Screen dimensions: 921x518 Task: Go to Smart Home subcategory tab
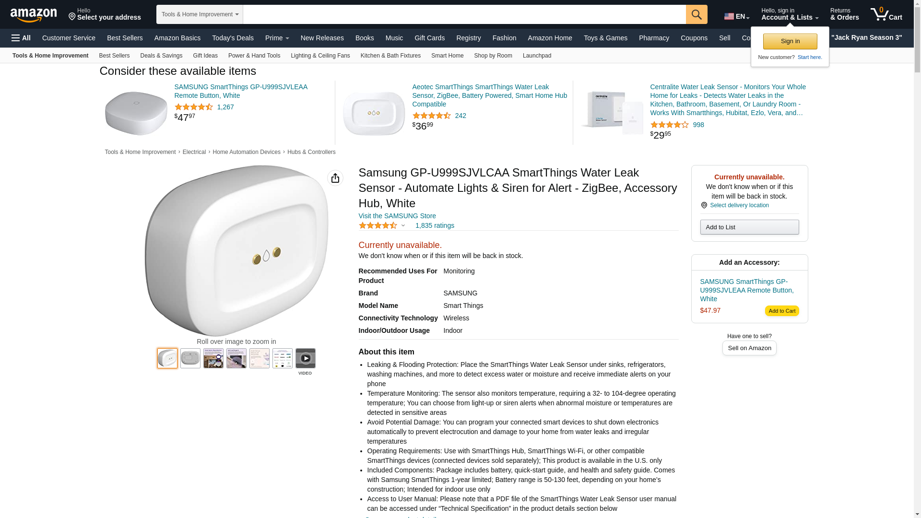point(447,56)
